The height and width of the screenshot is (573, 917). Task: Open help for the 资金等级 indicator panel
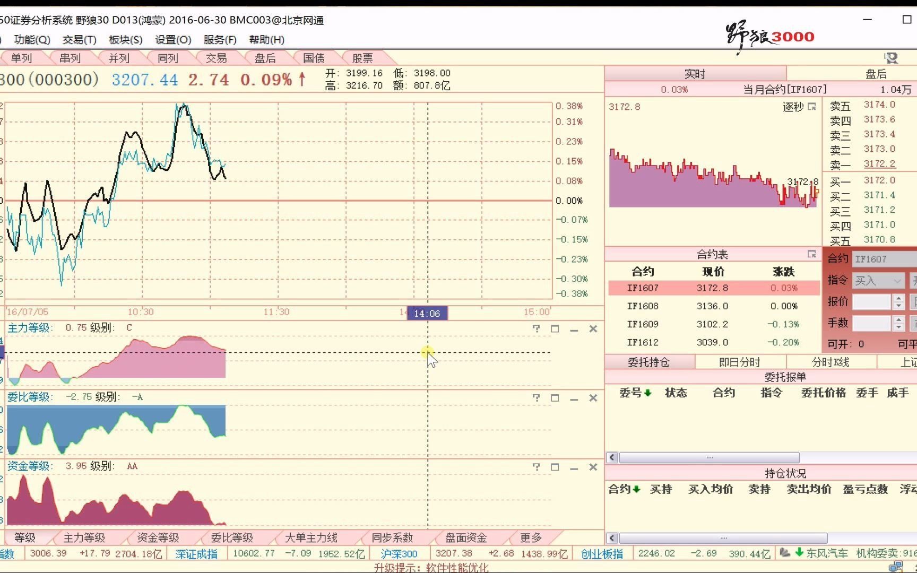pyautogui.click(x=536, y=467)
